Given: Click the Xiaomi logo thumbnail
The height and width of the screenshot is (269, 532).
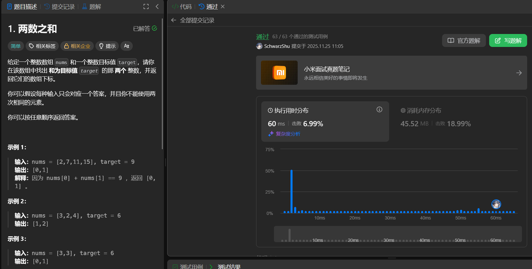Looking at the screenshot, I should tap(279, 73).
